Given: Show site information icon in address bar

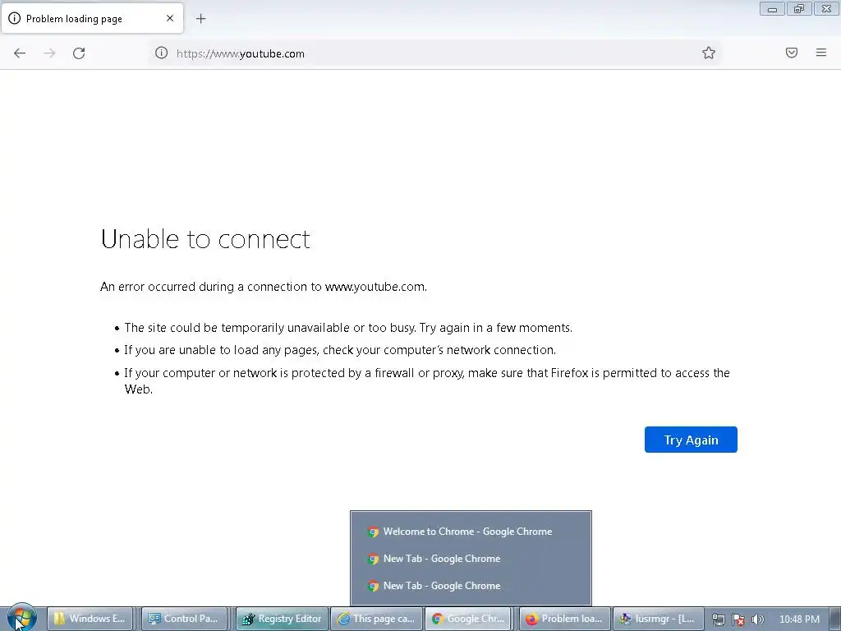Looking at the screenshot, I should pyautogui.click(x=162, y=53).
